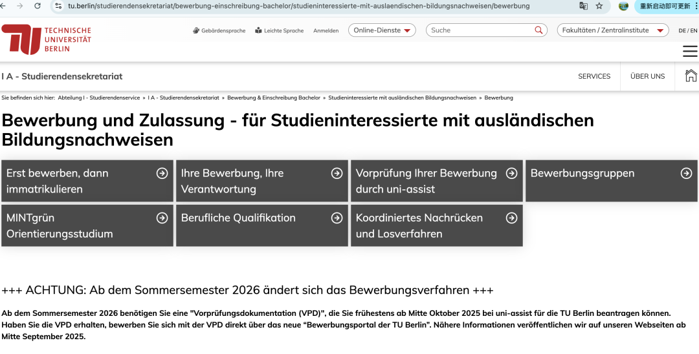
Task: Click arrow icon on Erst bewerben tile
Action: [162, 173]
